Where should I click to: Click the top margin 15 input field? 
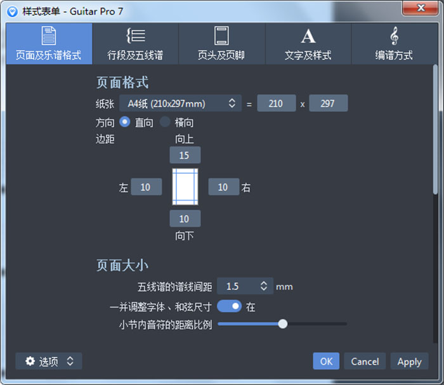(185, 155)
